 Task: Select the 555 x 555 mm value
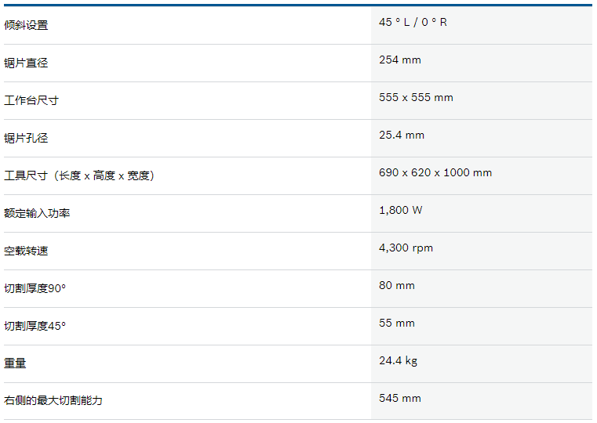416,97
